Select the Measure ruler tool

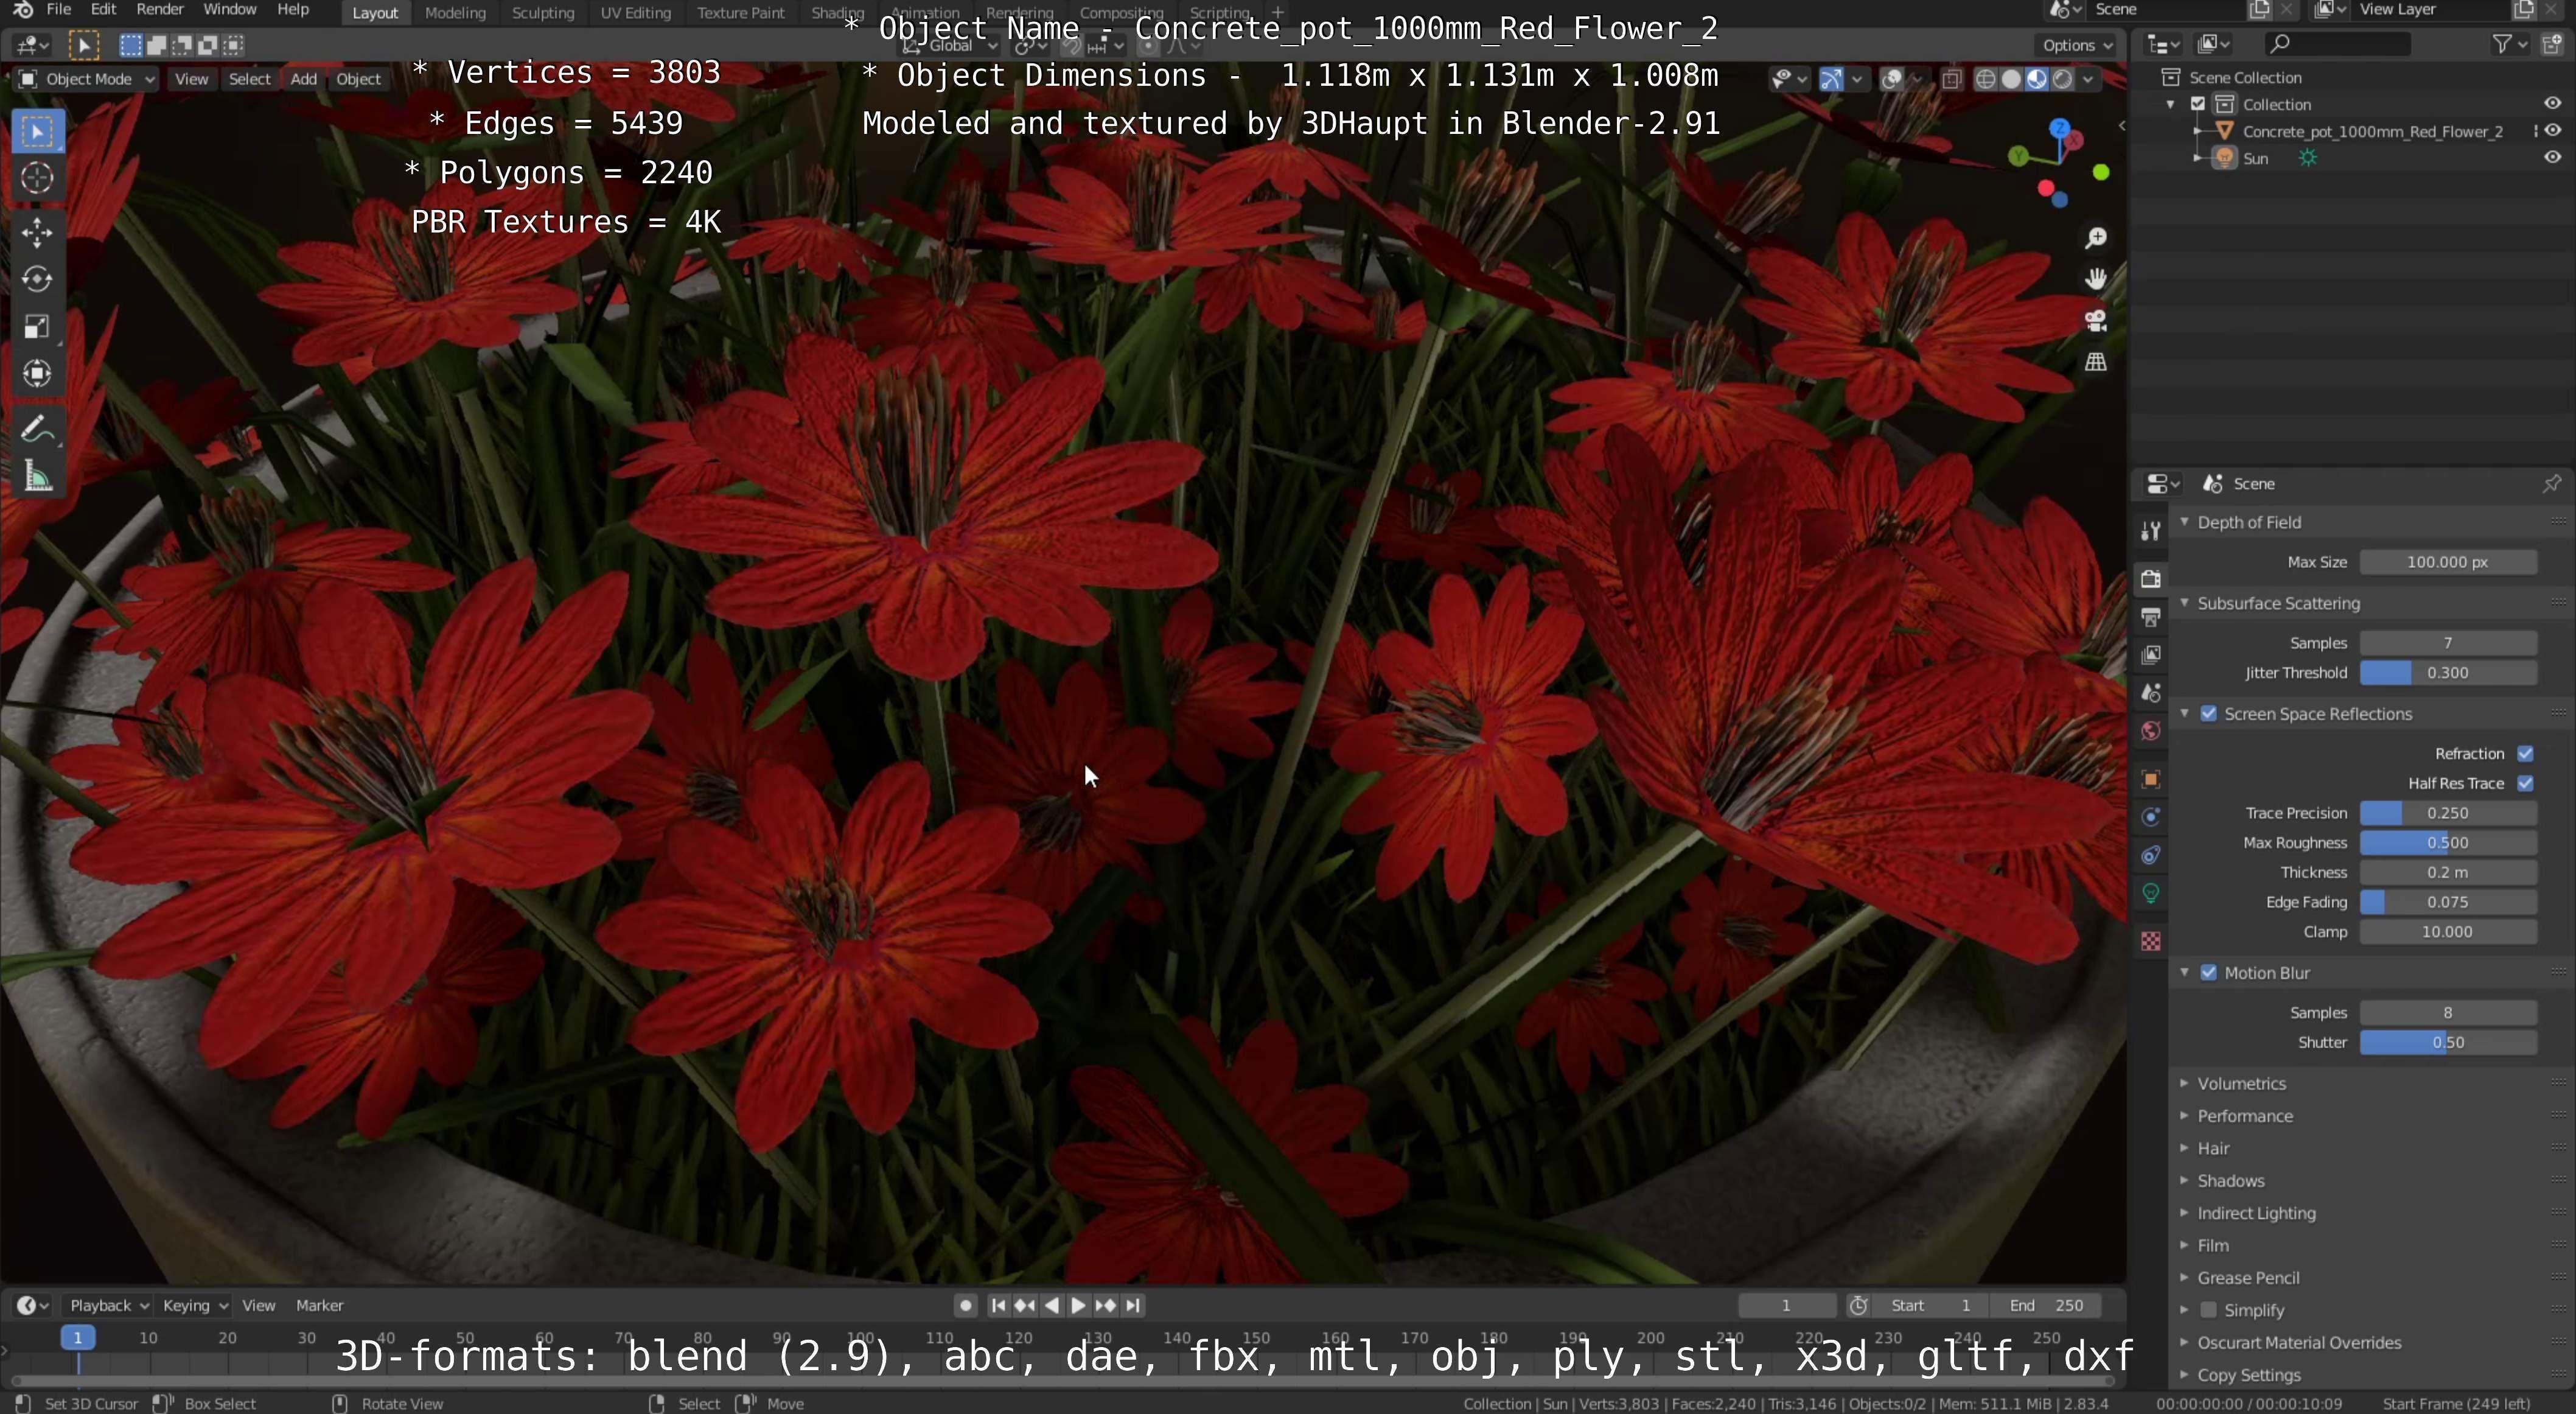coord(37,477)
